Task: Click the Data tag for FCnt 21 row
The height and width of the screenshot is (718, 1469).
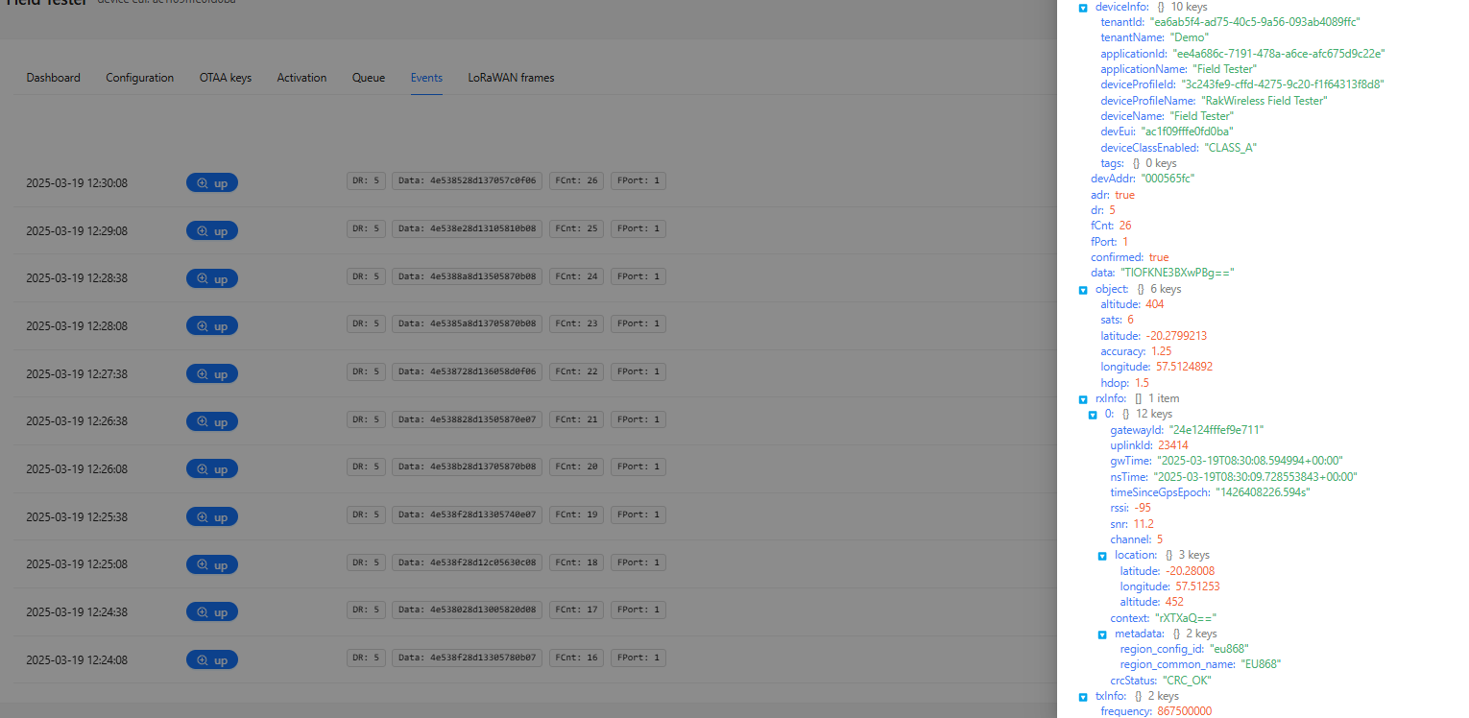Action: click(x=467, y=419)
